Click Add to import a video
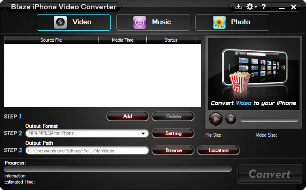Screen dimensions: 306x190 coord(128,116)
